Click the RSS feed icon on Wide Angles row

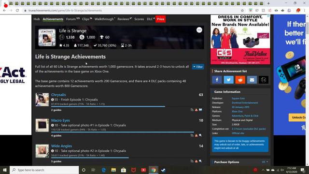click(x=192, y=161)
